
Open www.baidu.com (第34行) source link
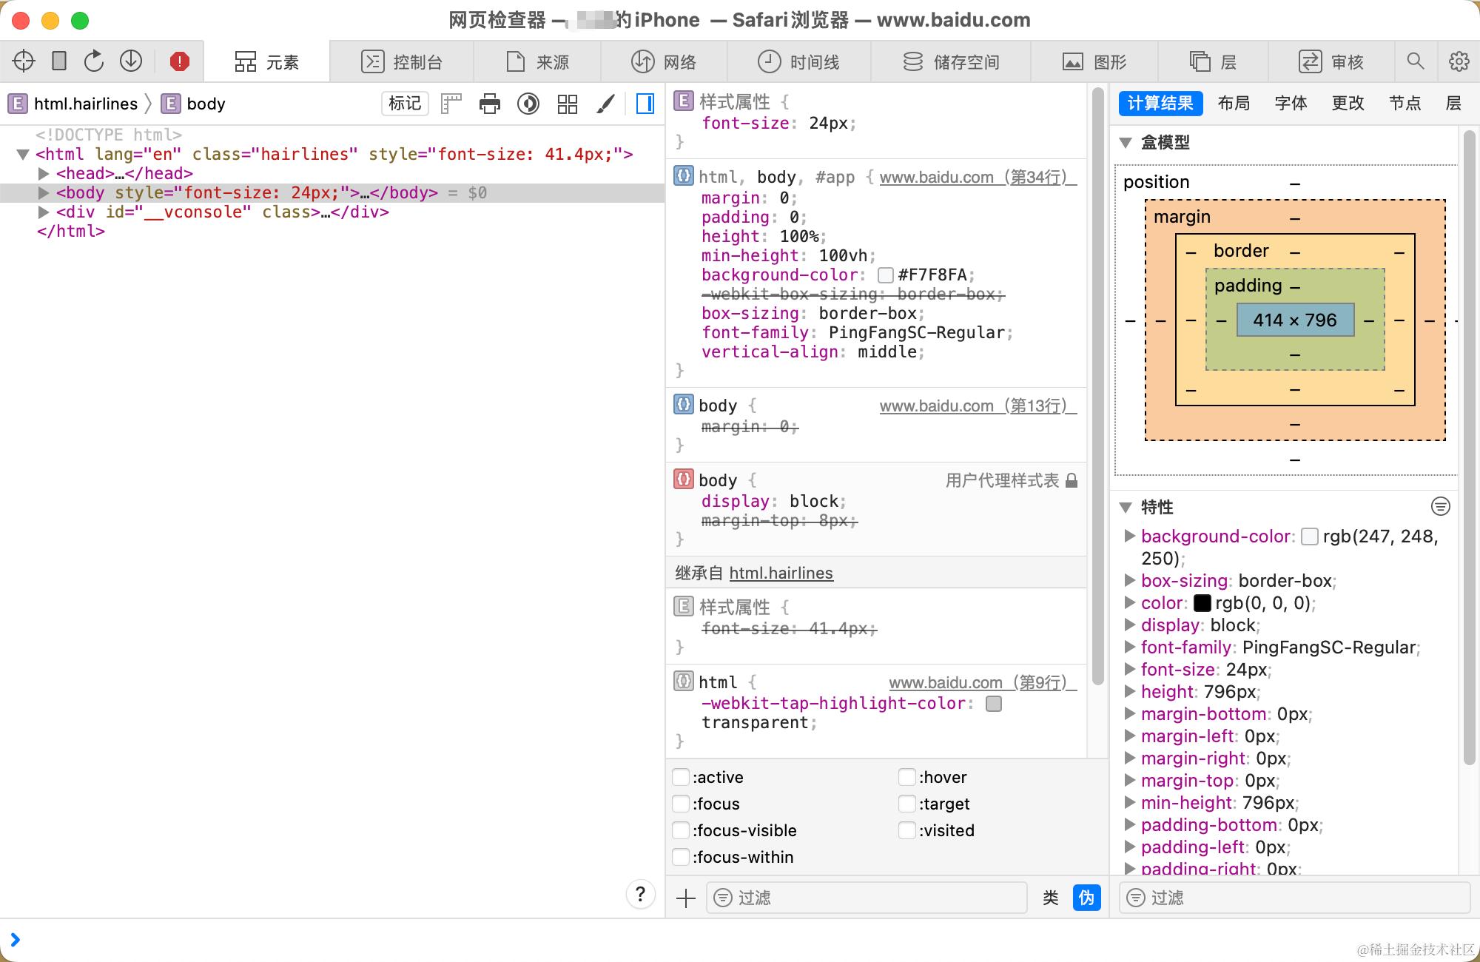tap(977, 178)
